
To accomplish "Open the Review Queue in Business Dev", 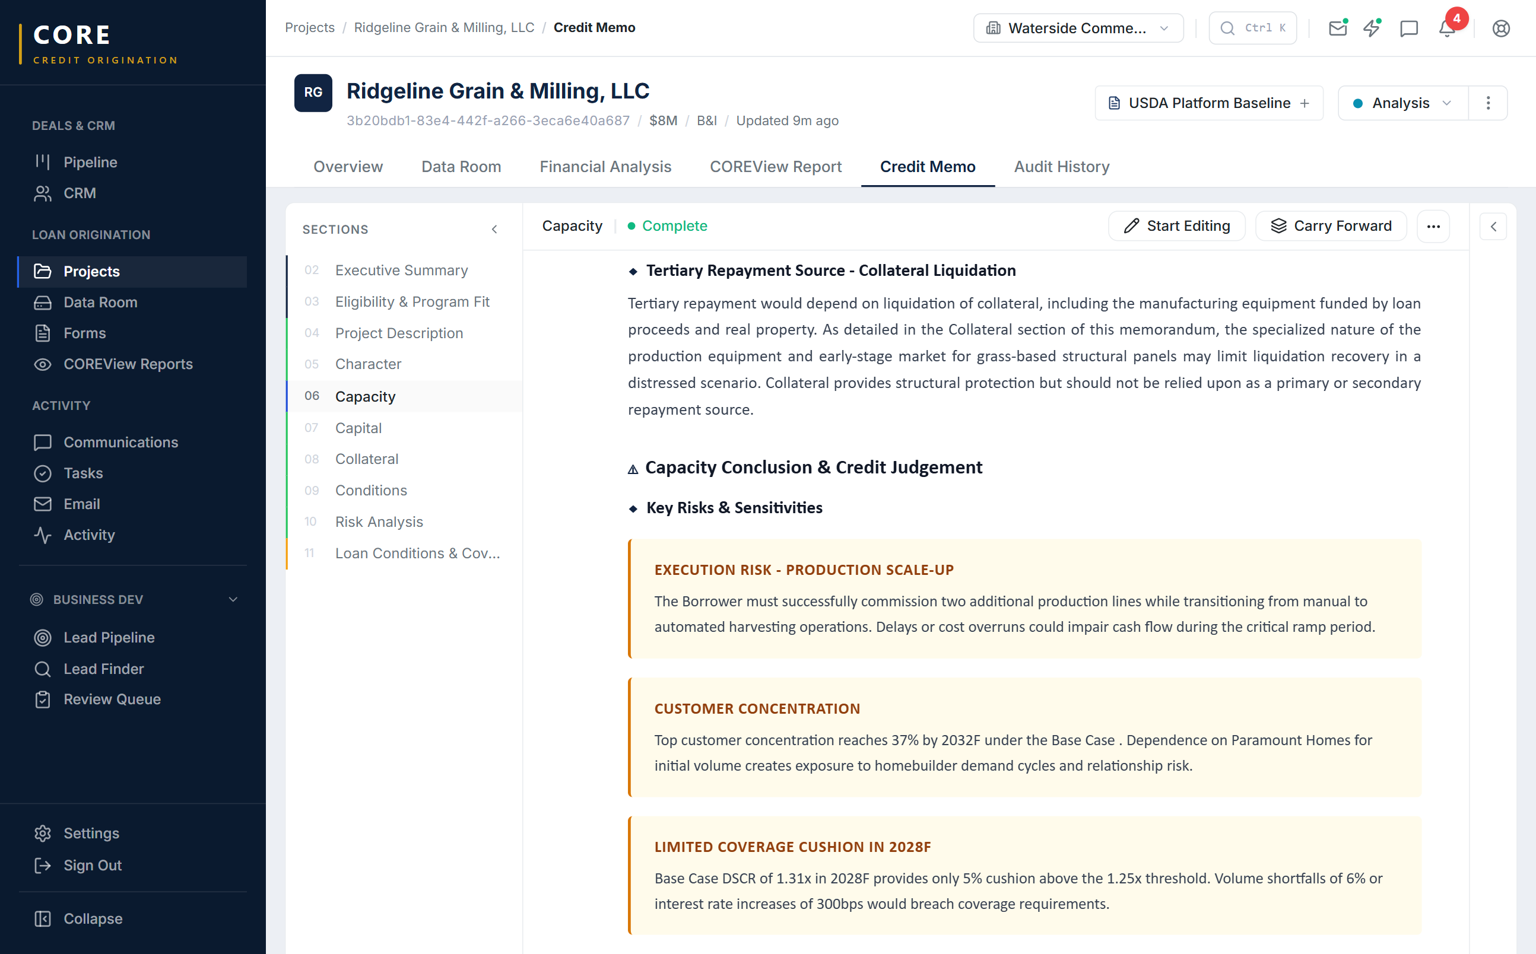I will point(112,699).
